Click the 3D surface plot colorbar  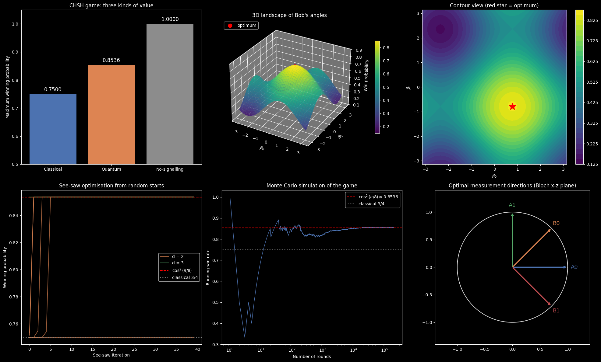(377, 87)
